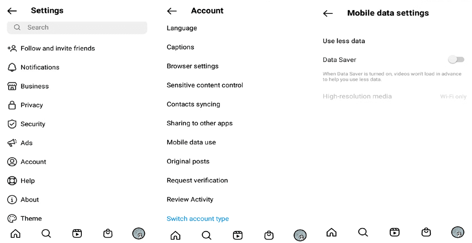Click the person-circle icon beside Account
Screen dimensions: 472x243
coord(12,162)
